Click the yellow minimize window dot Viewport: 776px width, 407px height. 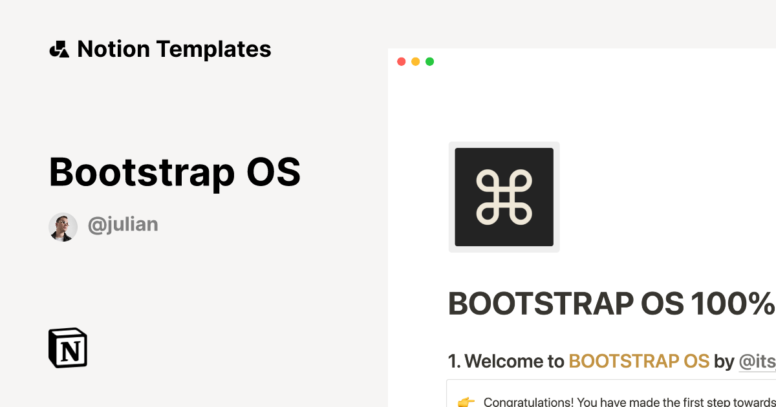point(415,62)
